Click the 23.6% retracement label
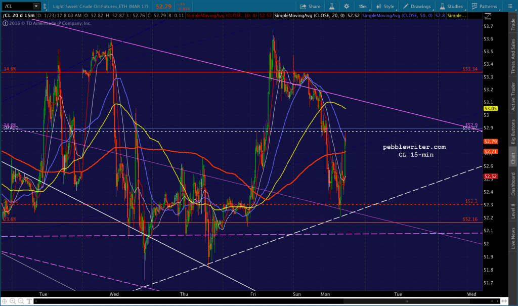Screen dimensions: 518x306 coord(10,219)
